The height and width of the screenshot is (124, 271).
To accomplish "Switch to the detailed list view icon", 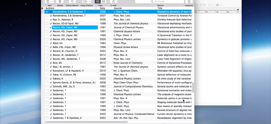I will coord(103,2).
